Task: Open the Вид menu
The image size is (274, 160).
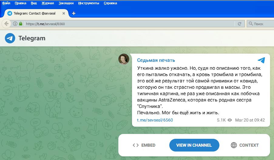Action: [x=34, y=3]
